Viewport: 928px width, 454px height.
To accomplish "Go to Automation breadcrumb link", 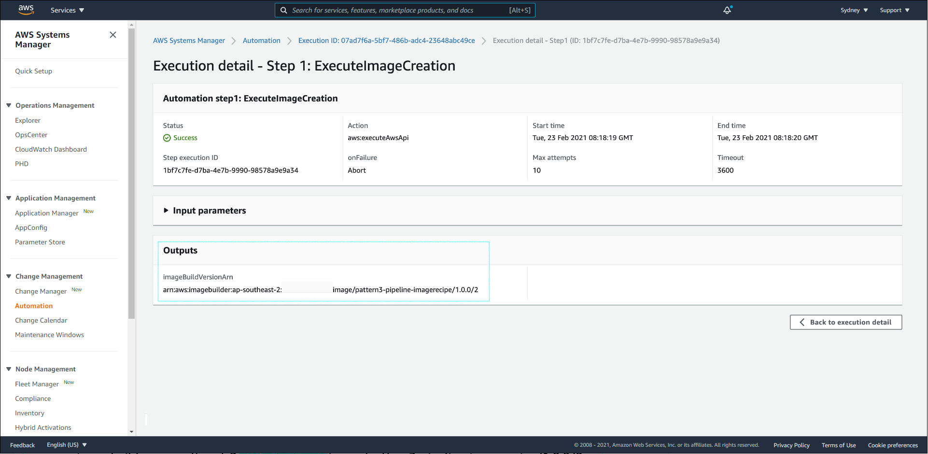I will pos(261,41).
